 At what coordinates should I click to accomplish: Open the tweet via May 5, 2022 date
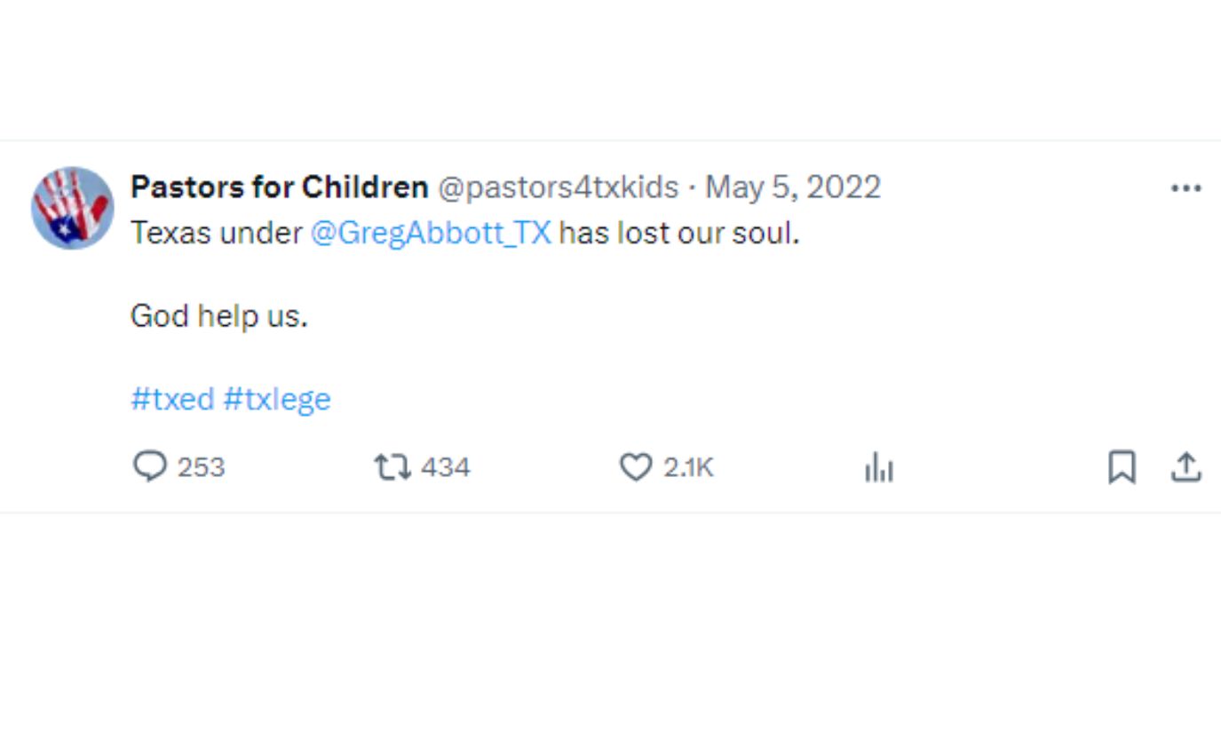[792, 187]
